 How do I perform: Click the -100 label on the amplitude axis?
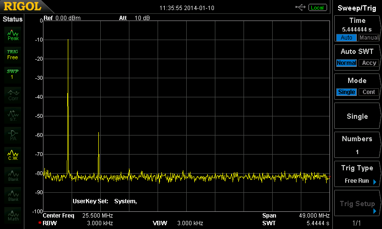tap(38, 211)
